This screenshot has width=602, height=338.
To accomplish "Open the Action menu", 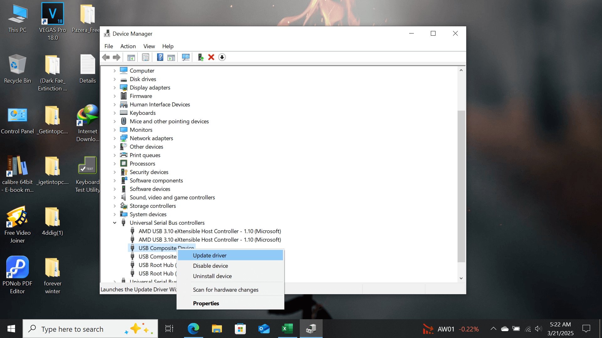I will (x=128, y=46).
